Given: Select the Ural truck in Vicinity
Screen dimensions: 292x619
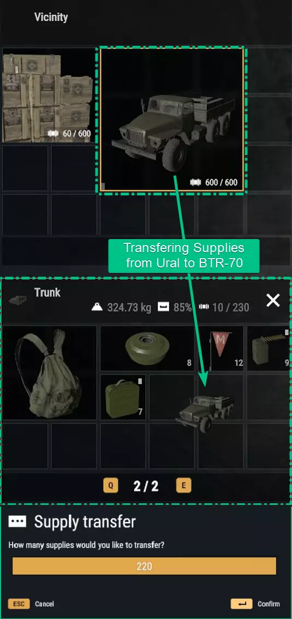Looking at the screenshot, I should (171, 120).
